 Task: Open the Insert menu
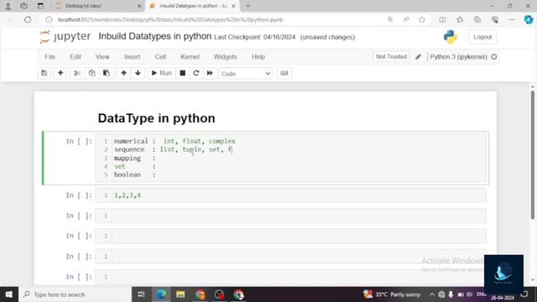point(133,57)
